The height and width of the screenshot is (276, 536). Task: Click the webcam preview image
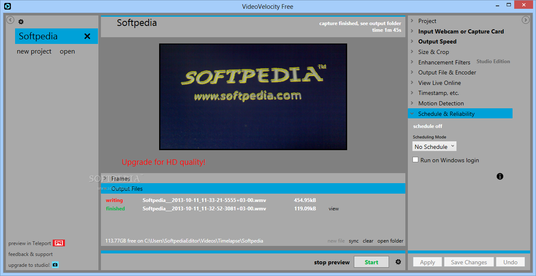point(253,97)
